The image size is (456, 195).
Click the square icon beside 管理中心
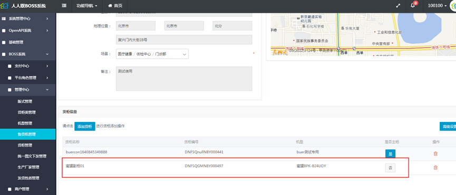9,90
